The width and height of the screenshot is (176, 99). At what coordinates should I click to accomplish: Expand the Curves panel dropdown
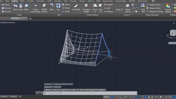pyautogui.click(x=127, y=15)
